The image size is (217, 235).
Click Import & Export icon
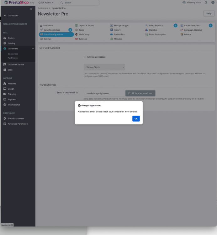tap(77, 25)
